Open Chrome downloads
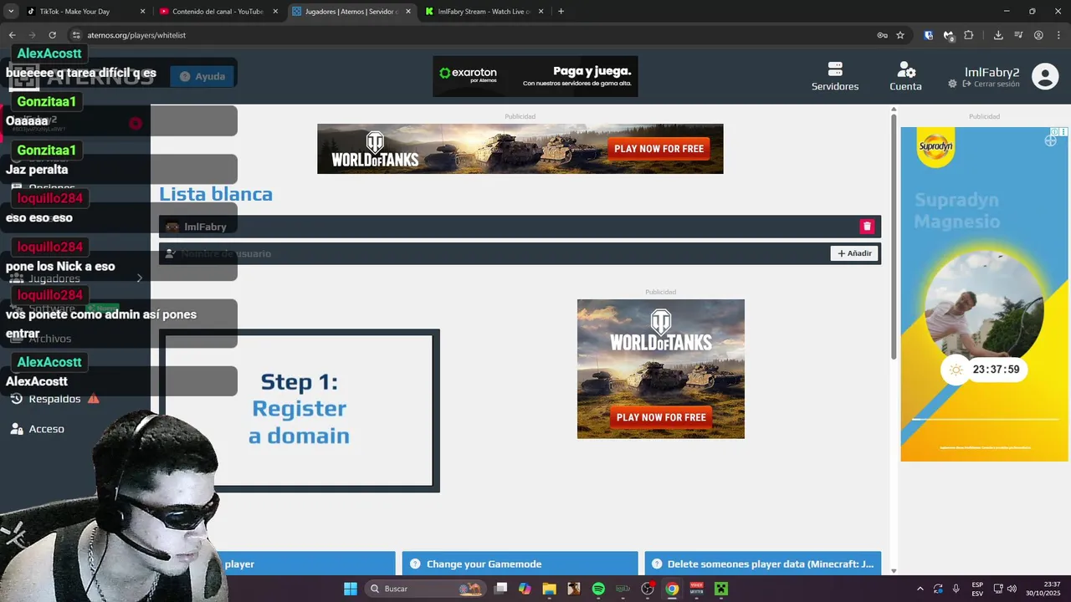Image resolution: width=1071 pixels, height=602 pixels. [998, 35]
